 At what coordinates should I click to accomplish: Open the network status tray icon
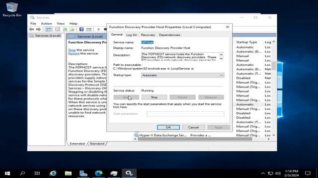(x=270, y=174)
